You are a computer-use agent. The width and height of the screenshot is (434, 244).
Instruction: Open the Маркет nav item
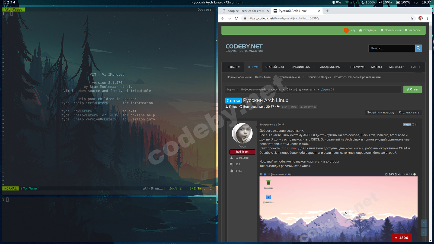coord(377,67)
